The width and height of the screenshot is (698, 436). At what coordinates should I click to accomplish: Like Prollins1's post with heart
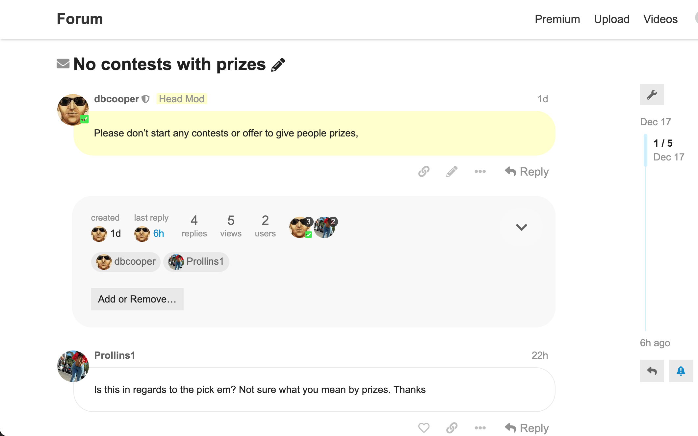click(424, 428)
